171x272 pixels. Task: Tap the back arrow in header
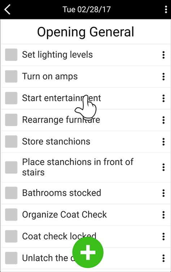click(8, 9)
